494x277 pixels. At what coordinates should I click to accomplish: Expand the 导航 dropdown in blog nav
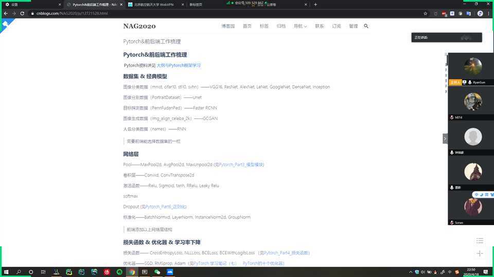300,26
